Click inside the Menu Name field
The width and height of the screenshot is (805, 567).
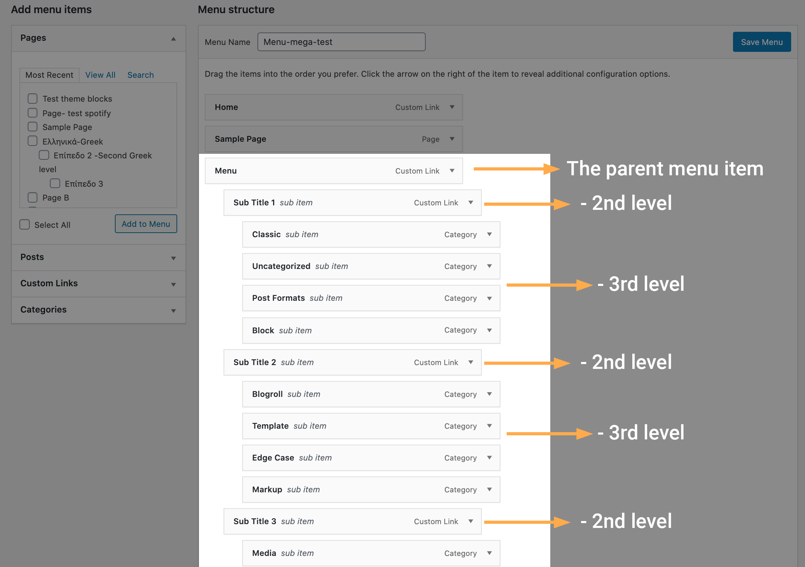[341, 42]
